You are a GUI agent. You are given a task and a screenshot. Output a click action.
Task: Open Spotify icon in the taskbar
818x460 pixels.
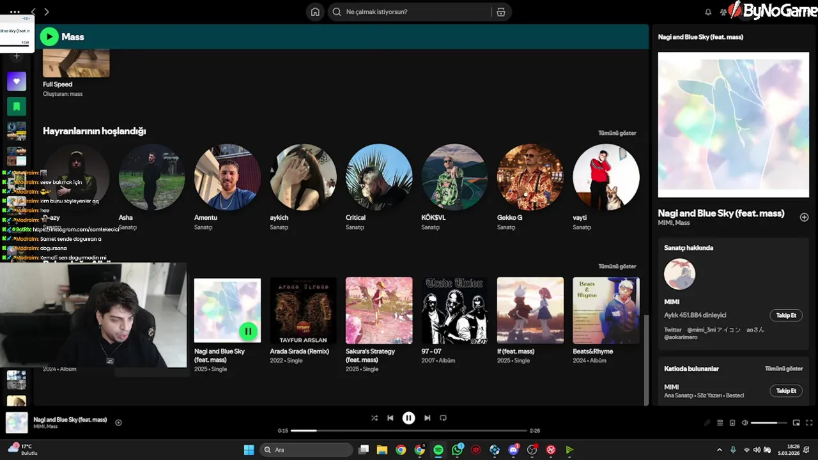coord(438,450)
